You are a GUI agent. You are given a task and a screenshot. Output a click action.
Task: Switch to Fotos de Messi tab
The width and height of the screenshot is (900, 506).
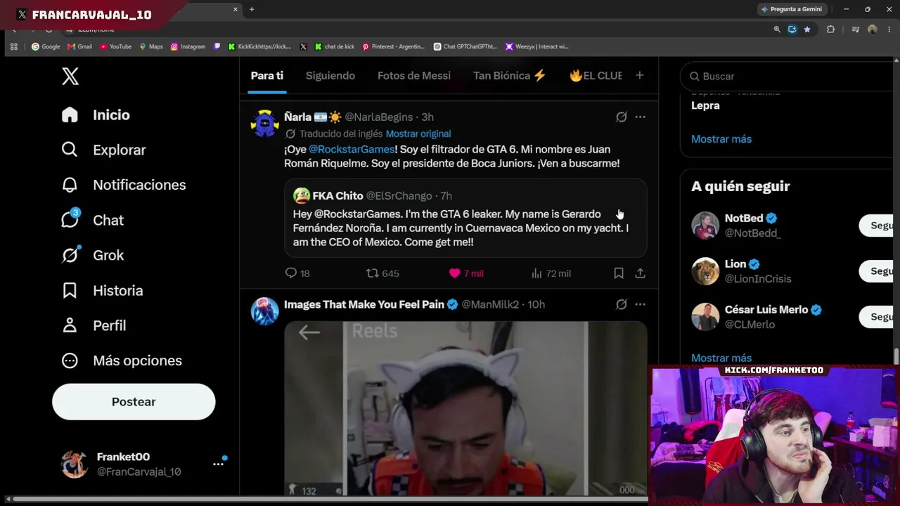pyautogui.click(x=414, y=76)
